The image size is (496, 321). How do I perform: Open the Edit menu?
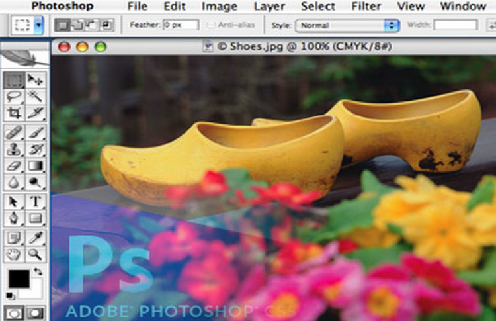pyautogui.click(x=175, y=6)
